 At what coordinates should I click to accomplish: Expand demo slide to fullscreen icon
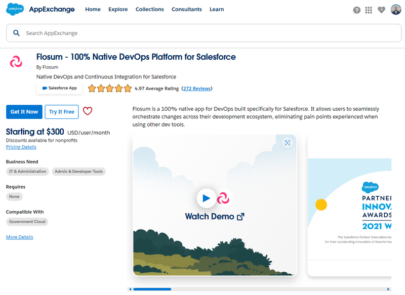[x=288, y=143]
